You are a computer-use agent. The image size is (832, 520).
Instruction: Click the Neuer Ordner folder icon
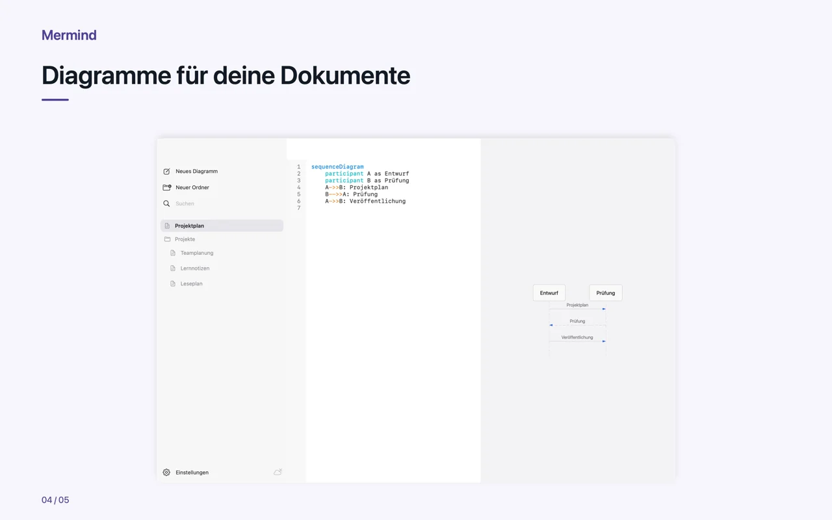pos(166,187)
